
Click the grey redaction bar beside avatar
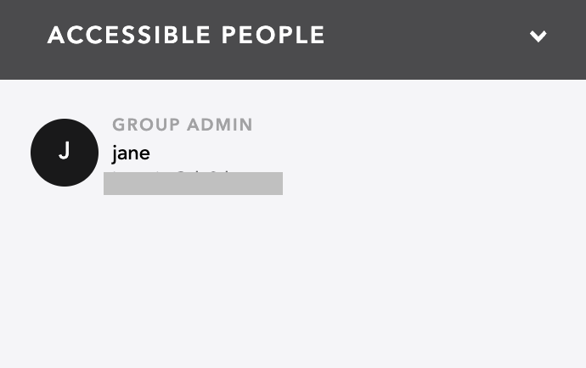pyautogui.click(x=193, y=183)
